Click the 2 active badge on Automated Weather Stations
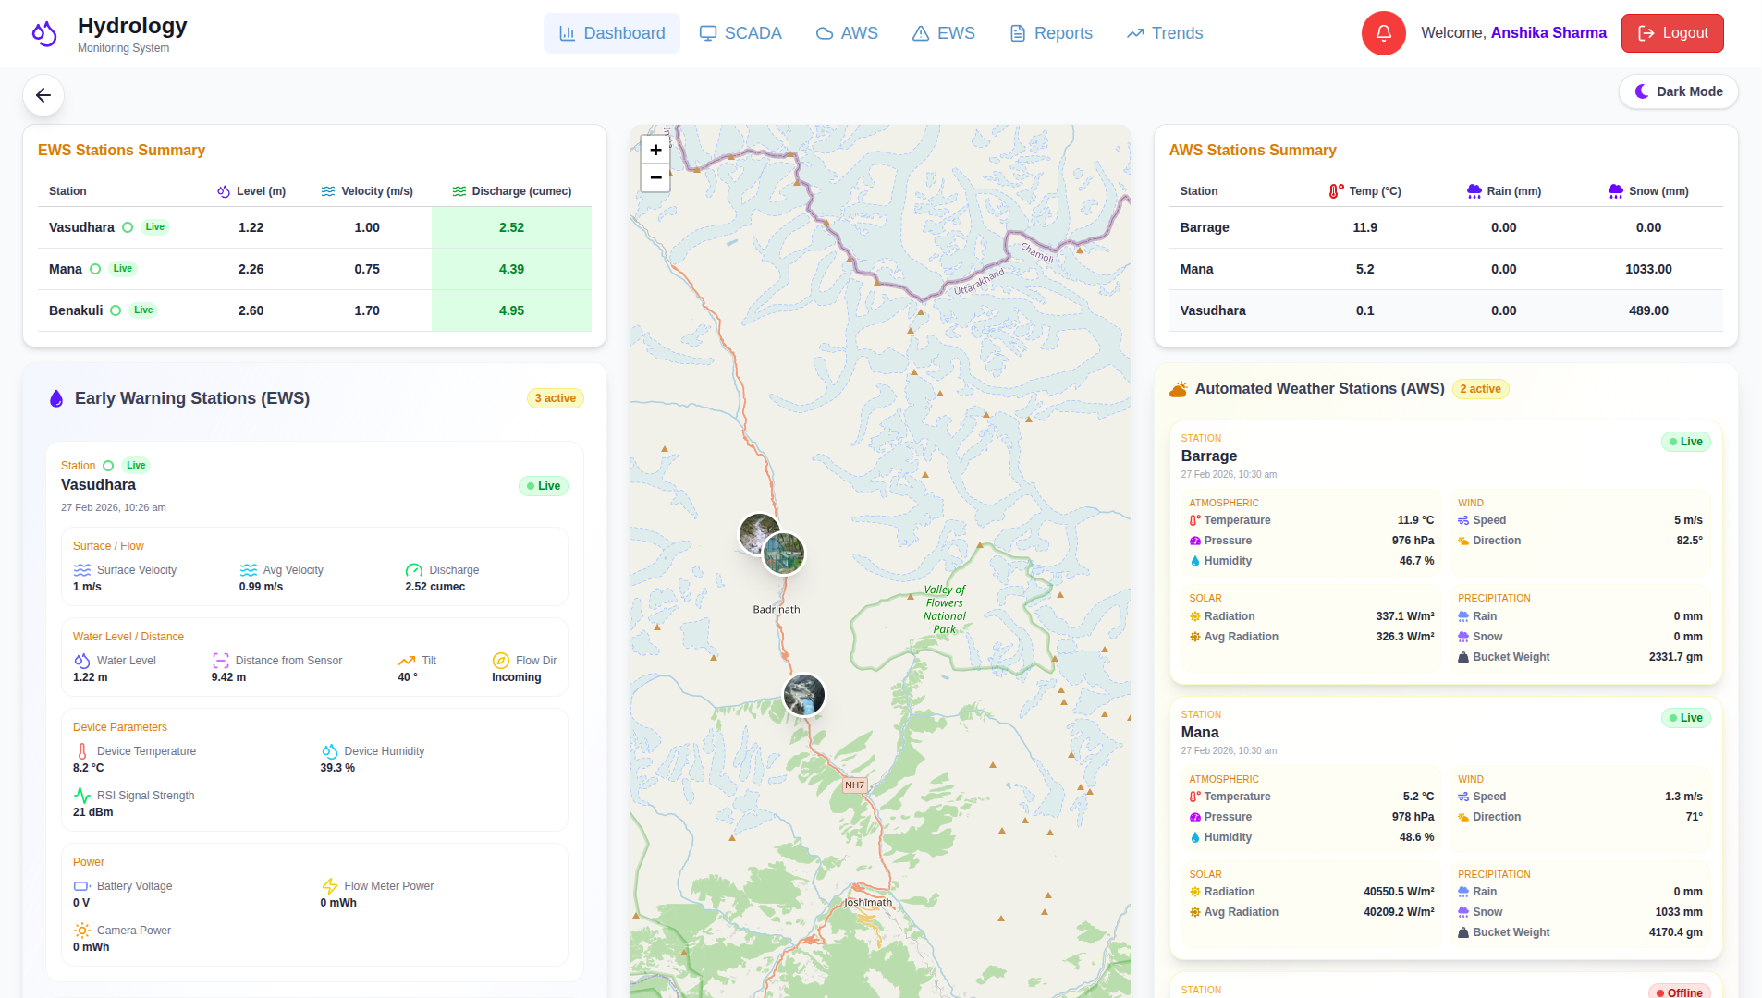The height and width of the screenshot is (998, 1762). coord(1480,389)
